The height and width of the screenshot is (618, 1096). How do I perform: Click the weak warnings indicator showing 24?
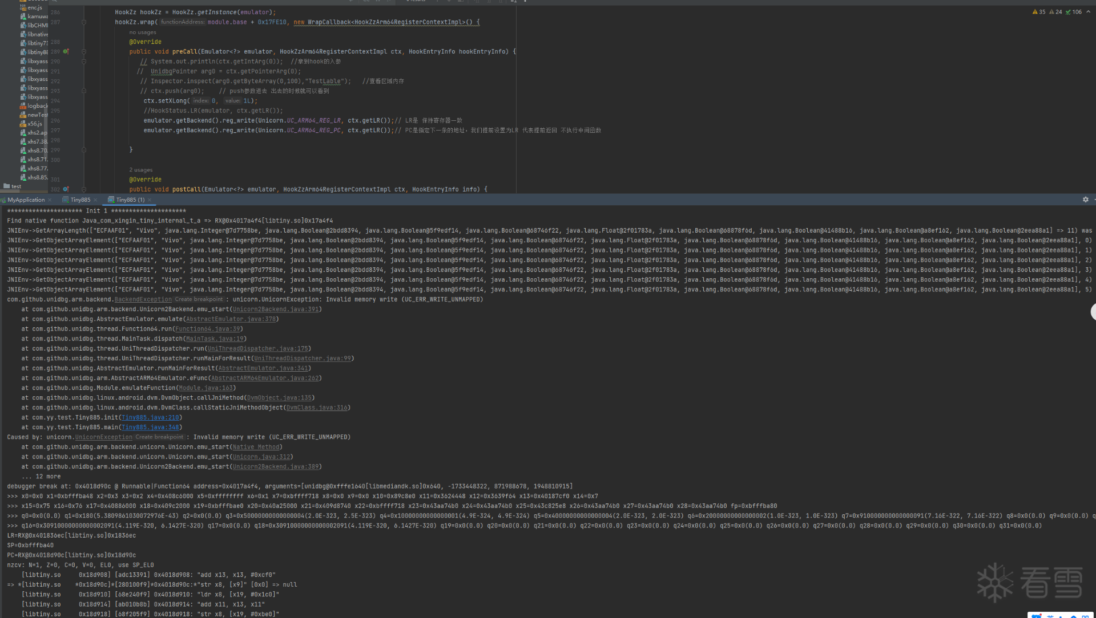(x=1055, y=12)
